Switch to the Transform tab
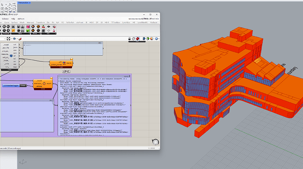This screenshot has width=303, height=169. [40, 22]
